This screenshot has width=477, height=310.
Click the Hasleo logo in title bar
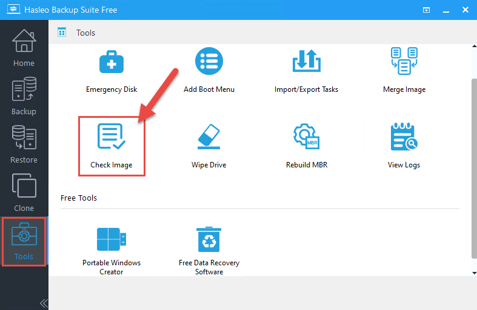click(x=13, y=10)
